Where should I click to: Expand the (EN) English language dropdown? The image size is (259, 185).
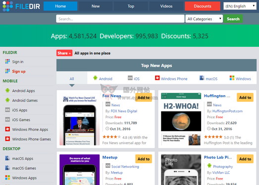coord(240,6)
